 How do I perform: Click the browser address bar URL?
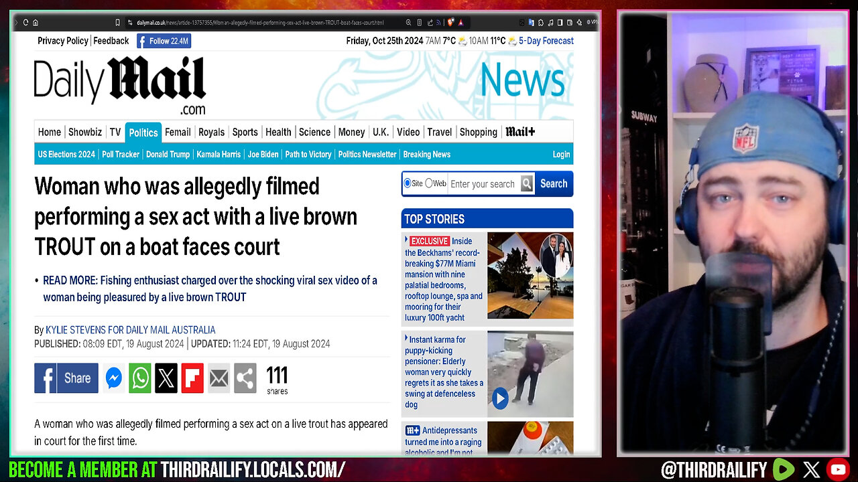260,22
